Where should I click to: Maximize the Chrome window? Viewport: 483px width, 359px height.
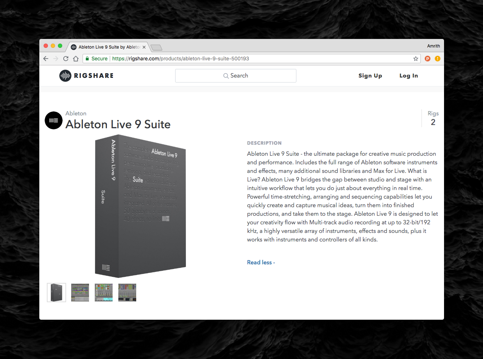60,46
